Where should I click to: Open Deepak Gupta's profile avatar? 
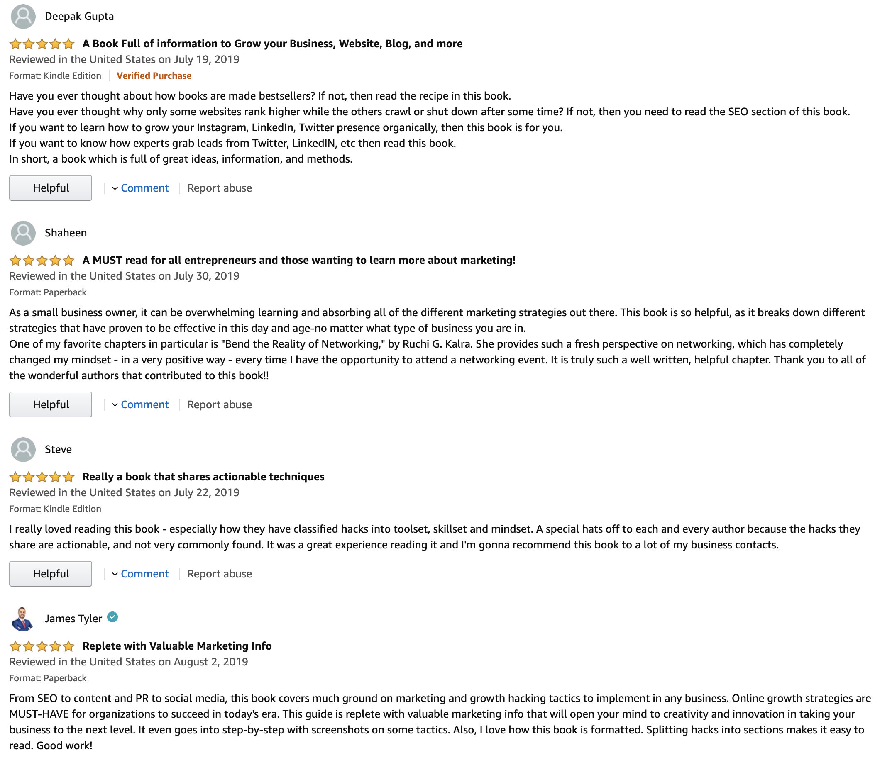(23, 17)
